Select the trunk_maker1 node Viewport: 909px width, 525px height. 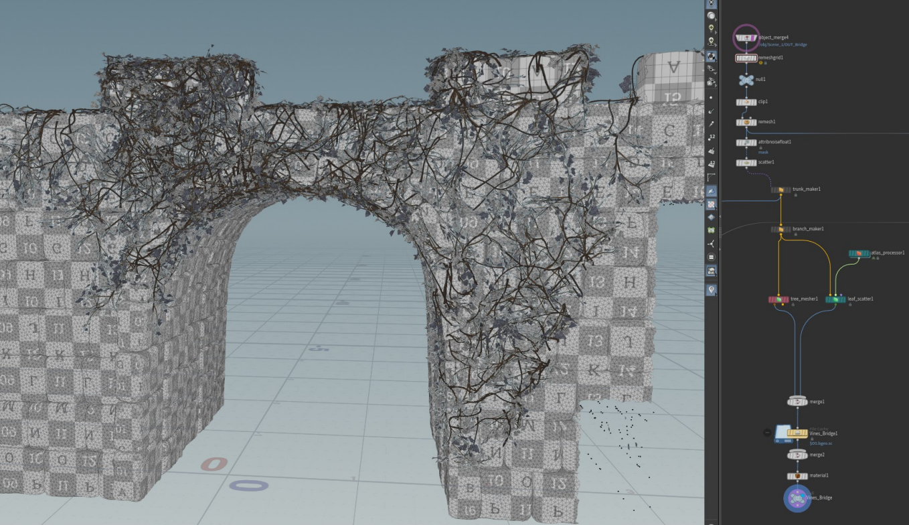pyautogui.click(x=780, y=190)
